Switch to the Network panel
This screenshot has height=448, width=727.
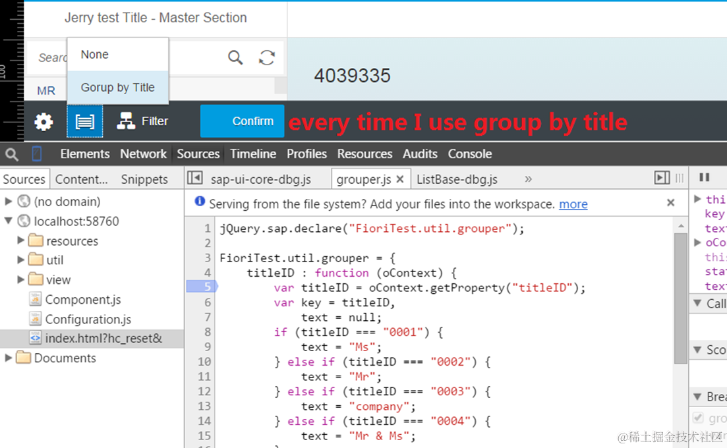143,154
